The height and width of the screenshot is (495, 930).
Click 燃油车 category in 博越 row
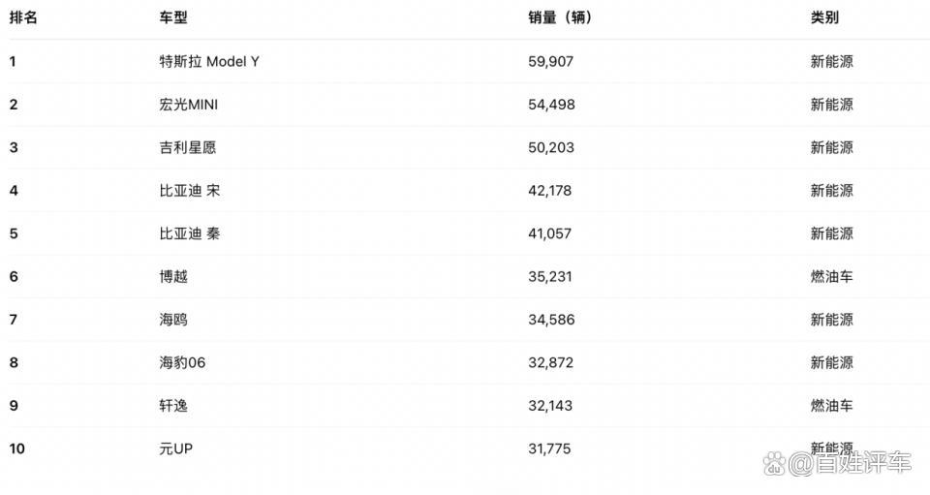[832, 276]
